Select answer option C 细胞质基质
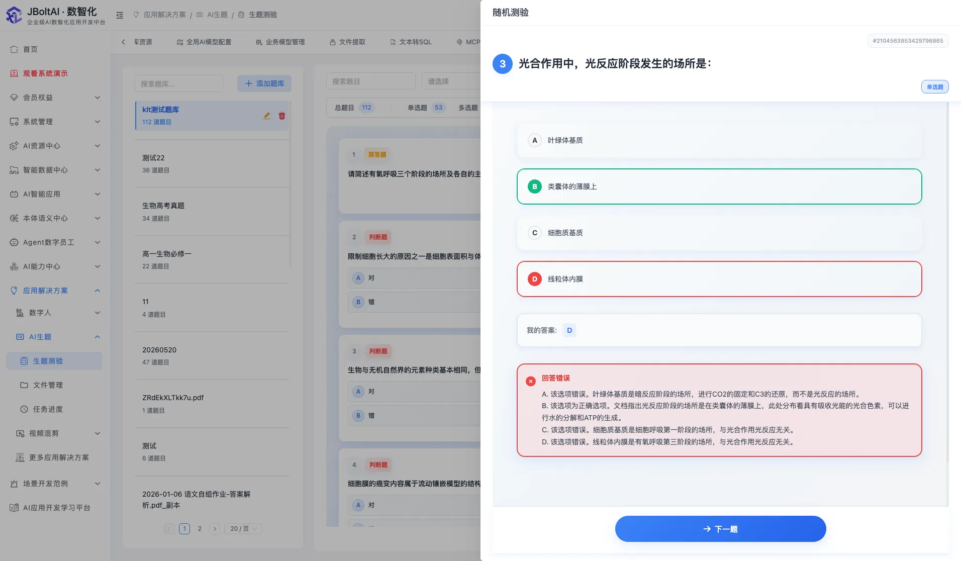The image size is (961, 561). click(x=719, y=233)
